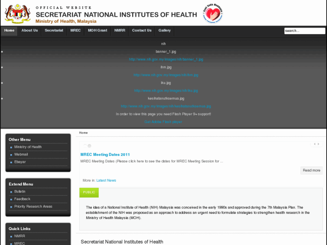The image size is (327, 245).
Task: Open the banner_1.jpg image URL link
Action: point(166,59)
